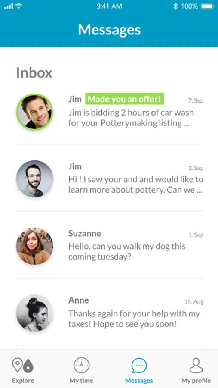Open Jim's message about learning pottery

109,178
